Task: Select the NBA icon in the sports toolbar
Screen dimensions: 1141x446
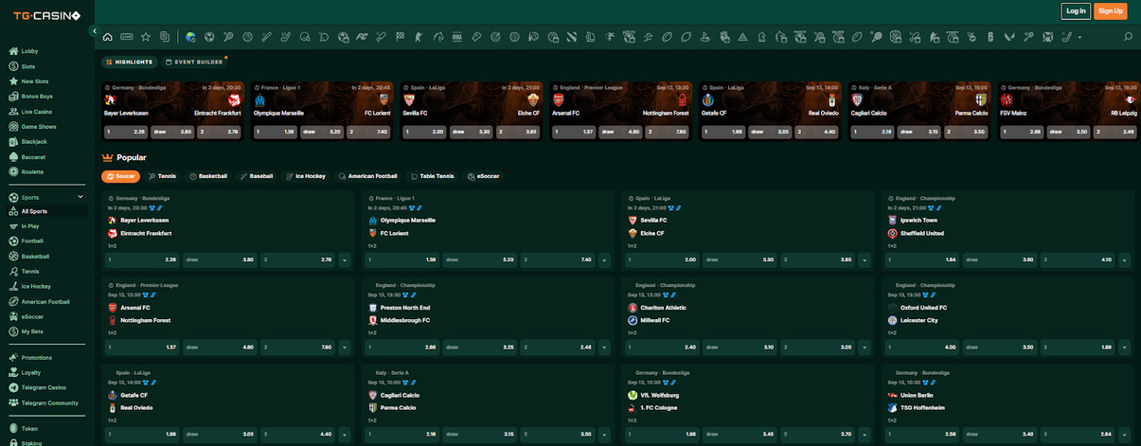Action: 457,37
